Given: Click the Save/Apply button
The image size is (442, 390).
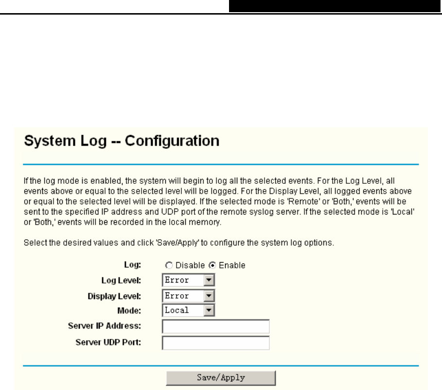Looking at the screenshot, I should (221, 378).
